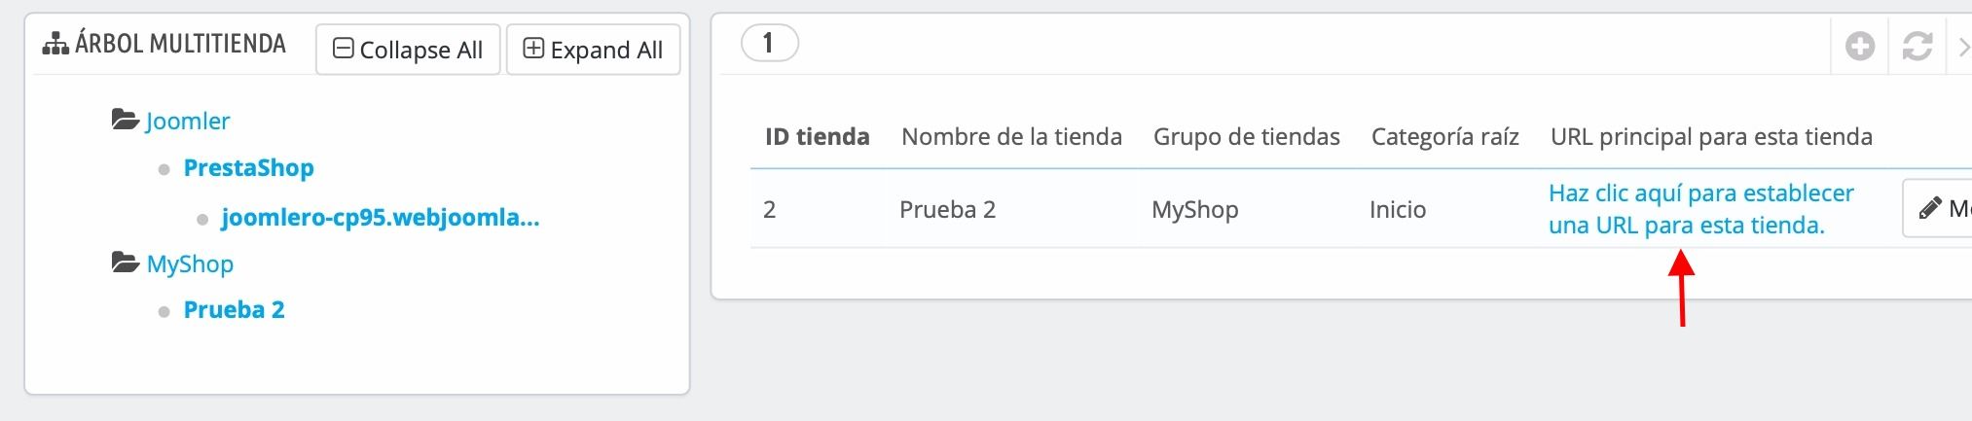Expand all multistore tree nodes
Viewport: 1972px width, 421px height.
click(593, 50)
